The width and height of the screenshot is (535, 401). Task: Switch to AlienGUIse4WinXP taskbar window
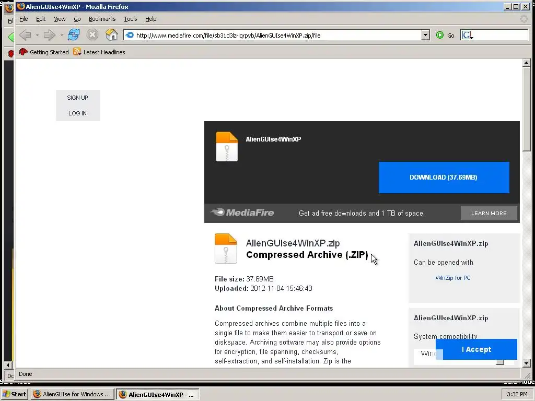tap(157, 394)
